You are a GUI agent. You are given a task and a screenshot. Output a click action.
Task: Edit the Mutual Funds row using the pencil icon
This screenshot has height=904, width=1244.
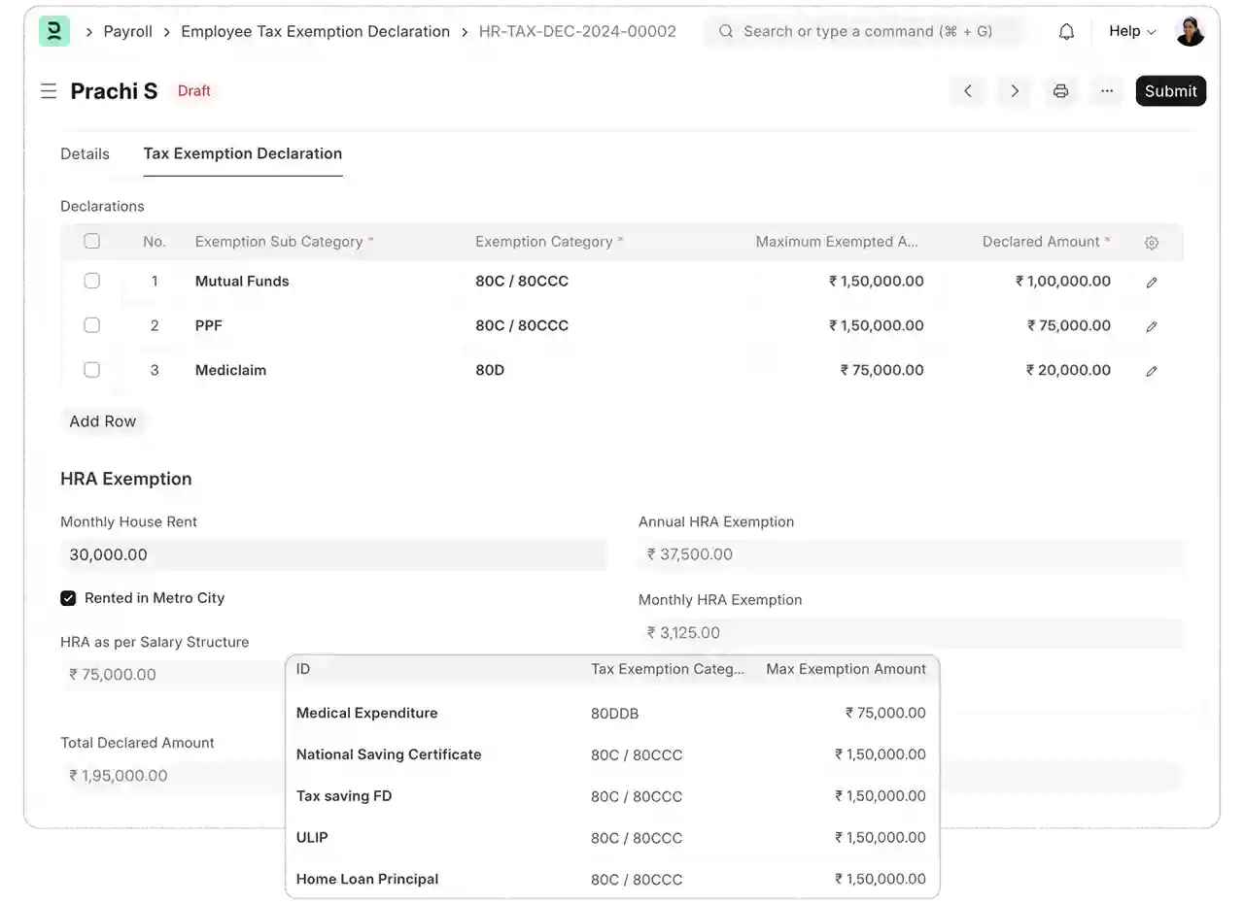1152,282
